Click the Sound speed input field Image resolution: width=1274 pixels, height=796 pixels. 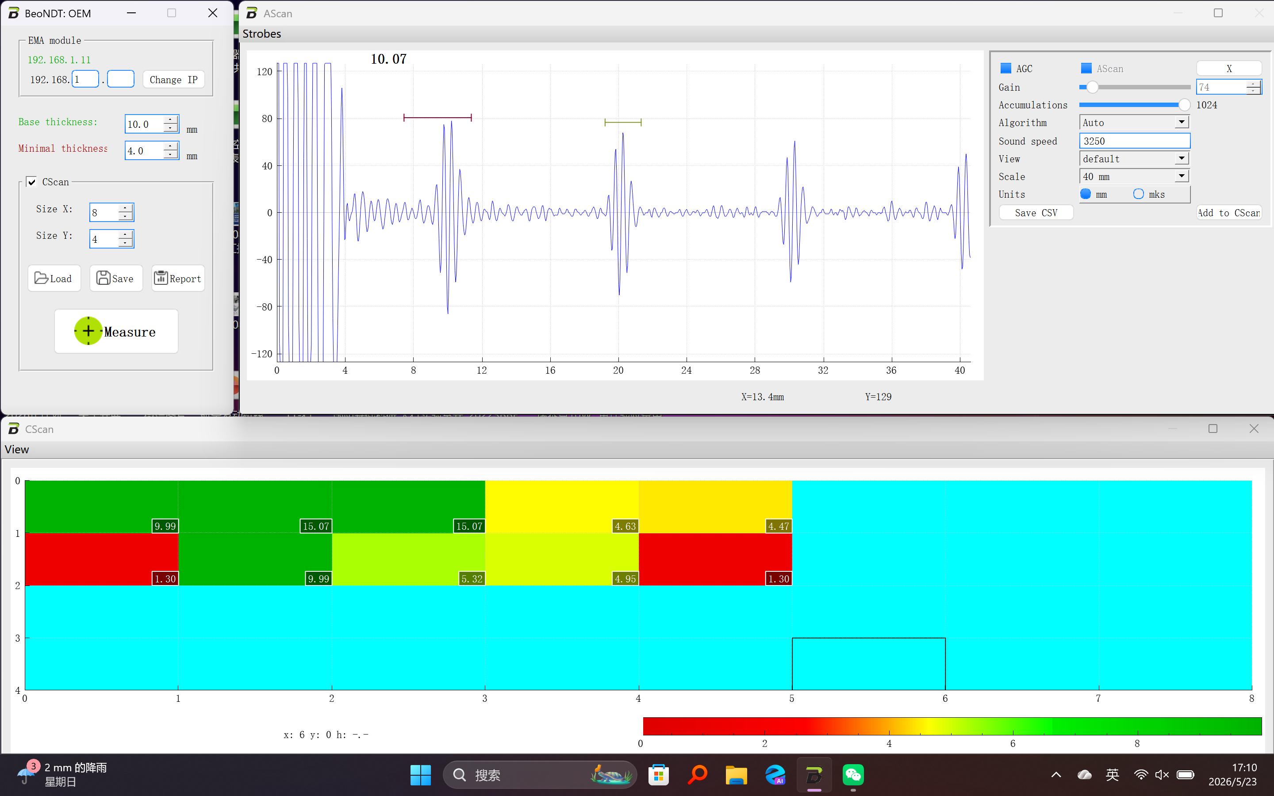click(1135, 141)
